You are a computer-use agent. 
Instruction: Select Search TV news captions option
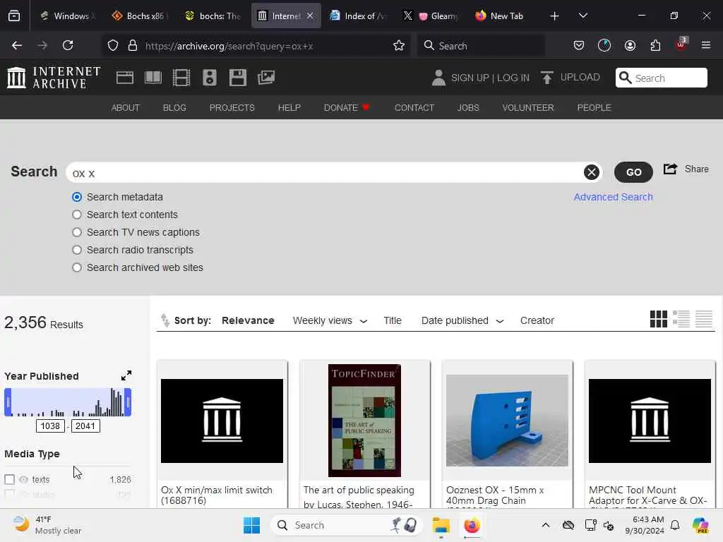pos(77,232)
